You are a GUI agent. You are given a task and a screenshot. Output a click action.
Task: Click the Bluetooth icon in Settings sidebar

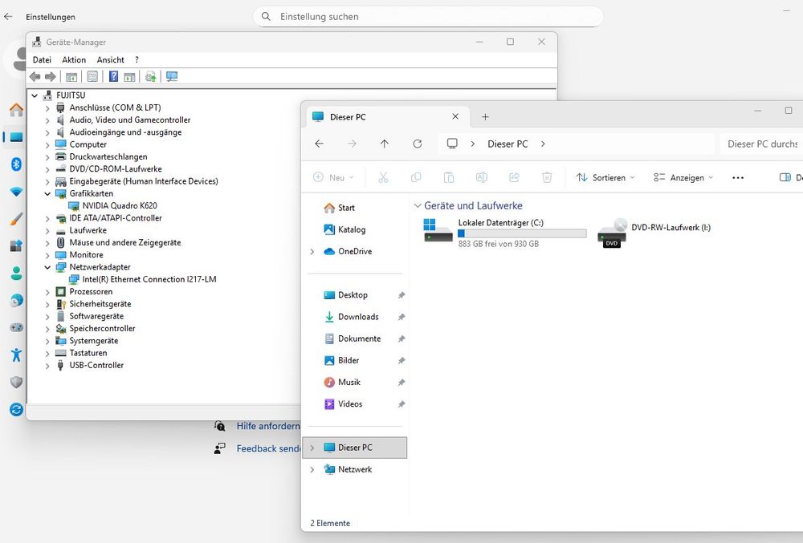click(15, 164)
